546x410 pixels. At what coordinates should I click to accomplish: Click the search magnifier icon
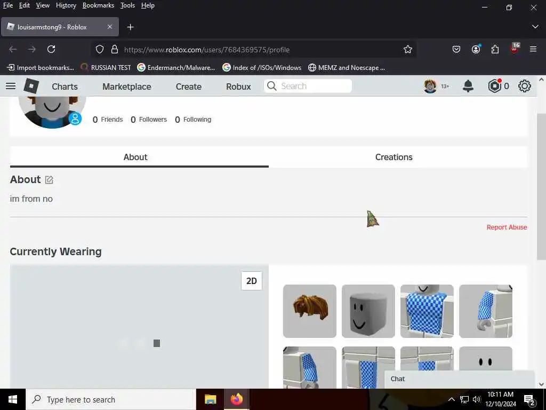(x=271, y=86)
